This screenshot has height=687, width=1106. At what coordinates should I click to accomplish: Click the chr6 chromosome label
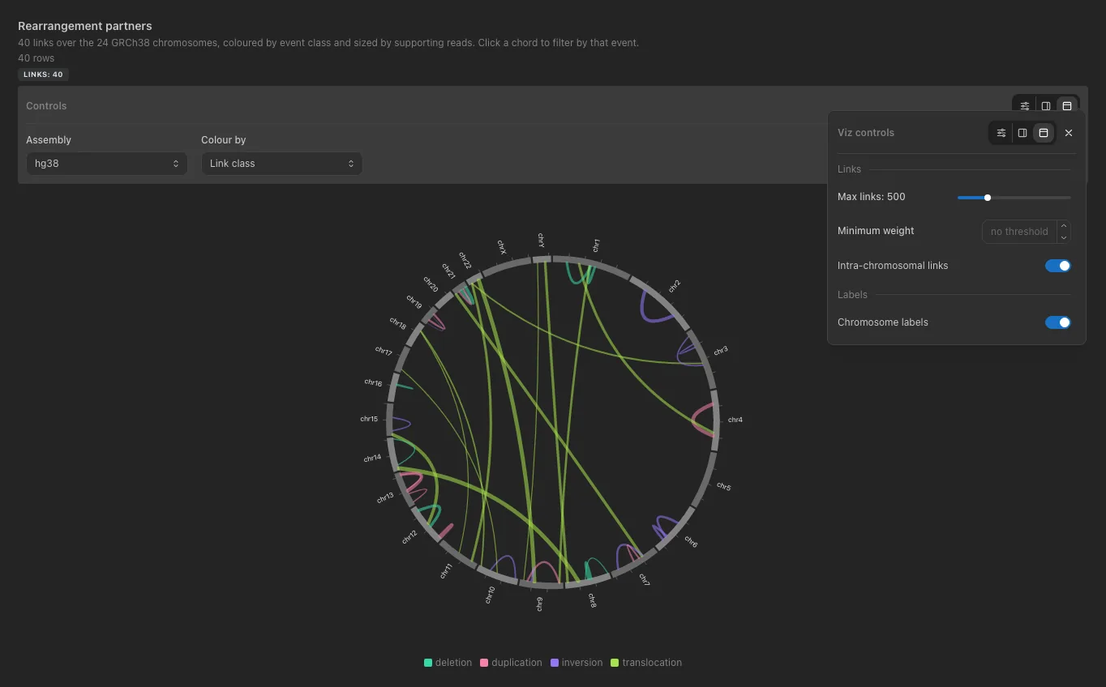(691, 541)
